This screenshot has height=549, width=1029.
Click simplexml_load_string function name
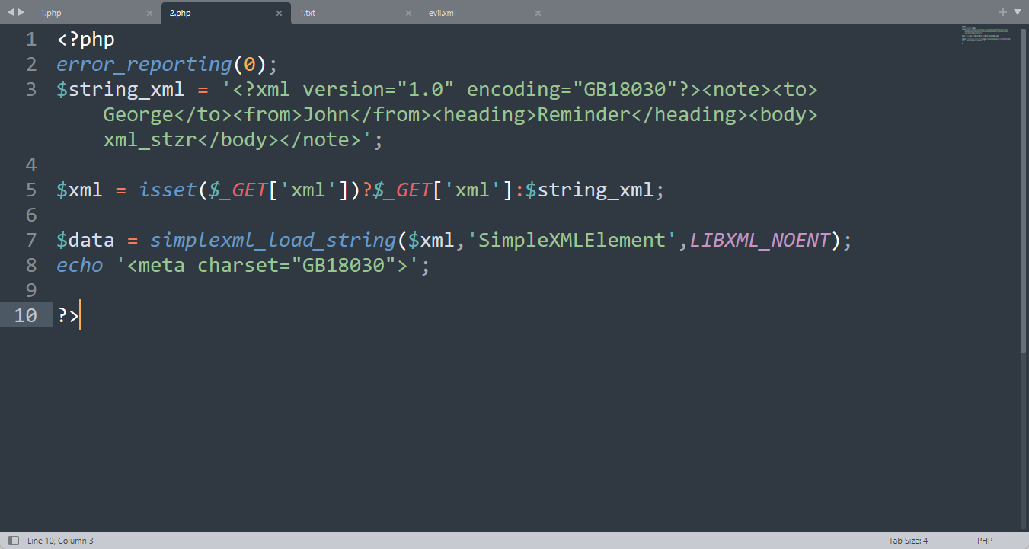coord(273,241)
